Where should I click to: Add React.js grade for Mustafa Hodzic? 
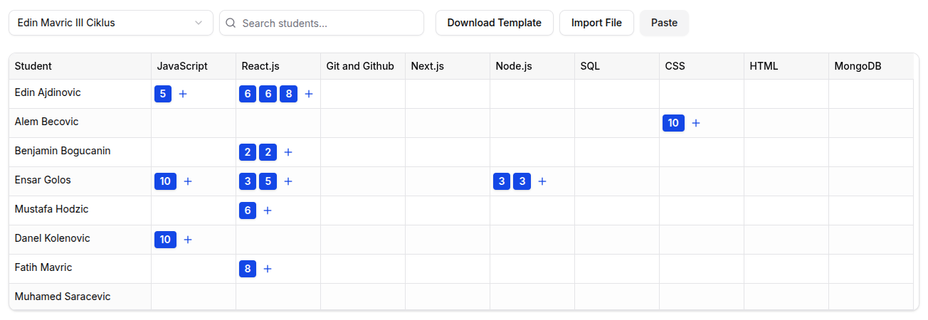(268, 210)
